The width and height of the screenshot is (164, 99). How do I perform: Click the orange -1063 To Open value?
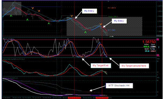pyautogui.click(x=153, y=51)
